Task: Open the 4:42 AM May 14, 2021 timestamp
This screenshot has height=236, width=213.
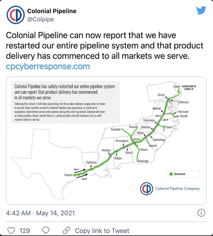Action: coord(40,213)
